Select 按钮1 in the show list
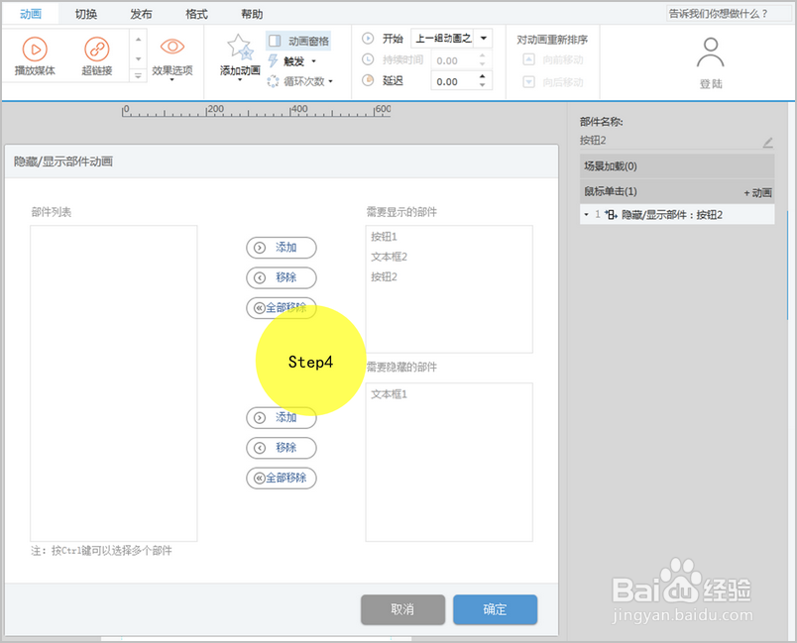This screenshot has height=643, width=797. [x=384, y=236]
